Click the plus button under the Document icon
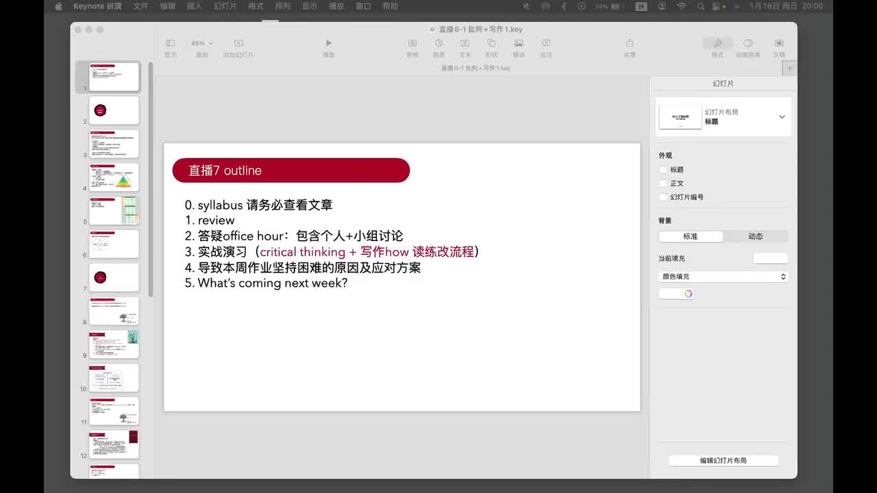Viewport: 877px width, 493px height. point(789,68)
